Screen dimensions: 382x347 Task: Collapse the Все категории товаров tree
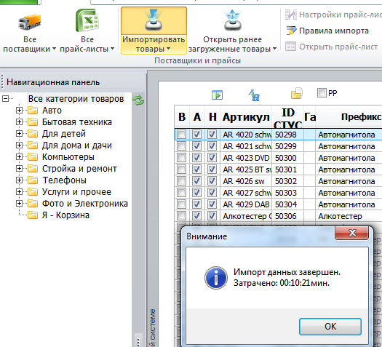5,99
